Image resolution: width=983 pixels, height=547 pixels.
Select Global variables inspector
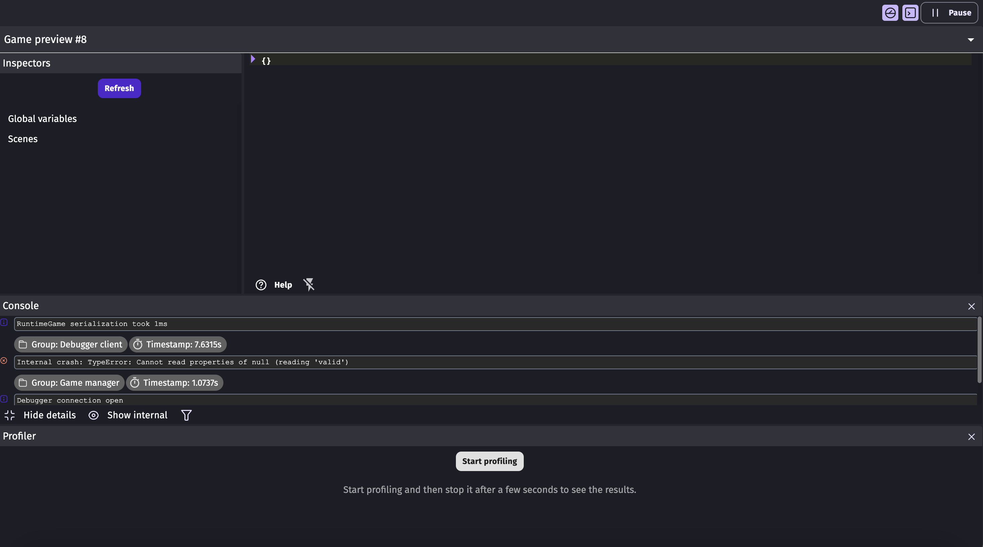coord(42,119)
